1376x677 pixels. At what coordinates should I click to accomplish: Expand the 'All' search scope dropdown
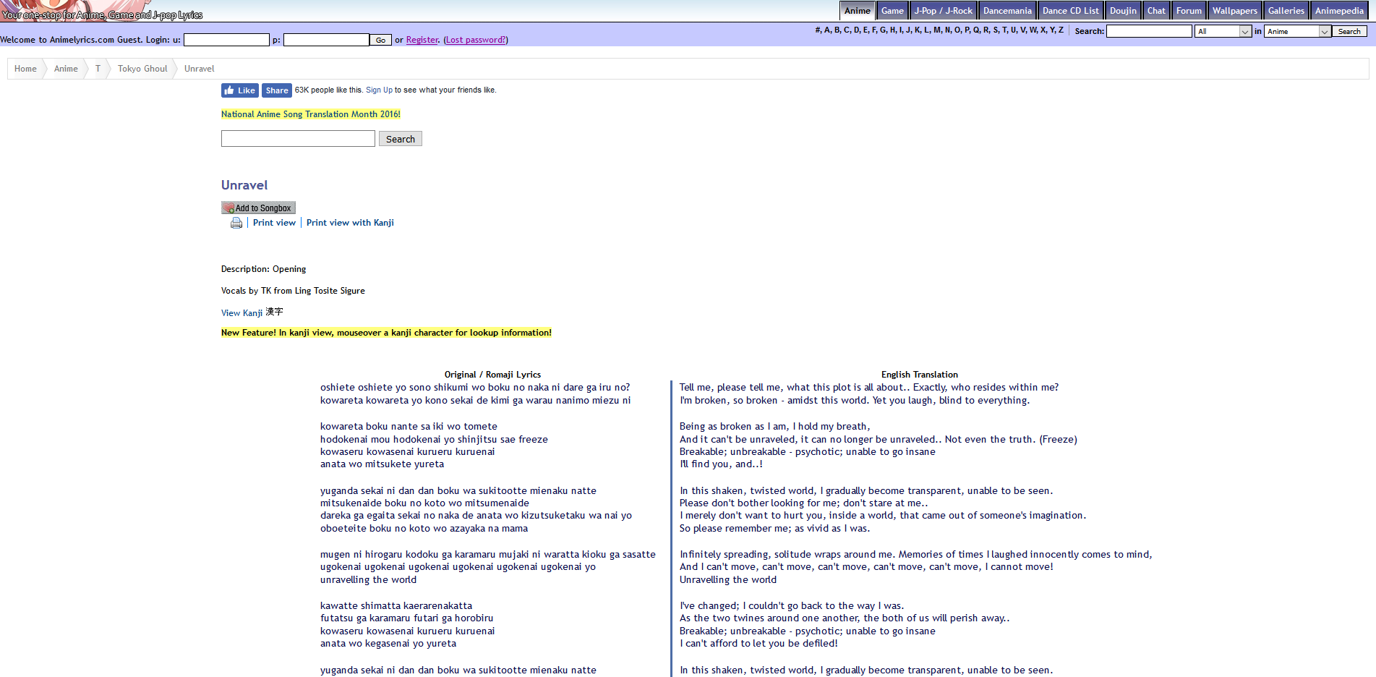click(1223, 31)
